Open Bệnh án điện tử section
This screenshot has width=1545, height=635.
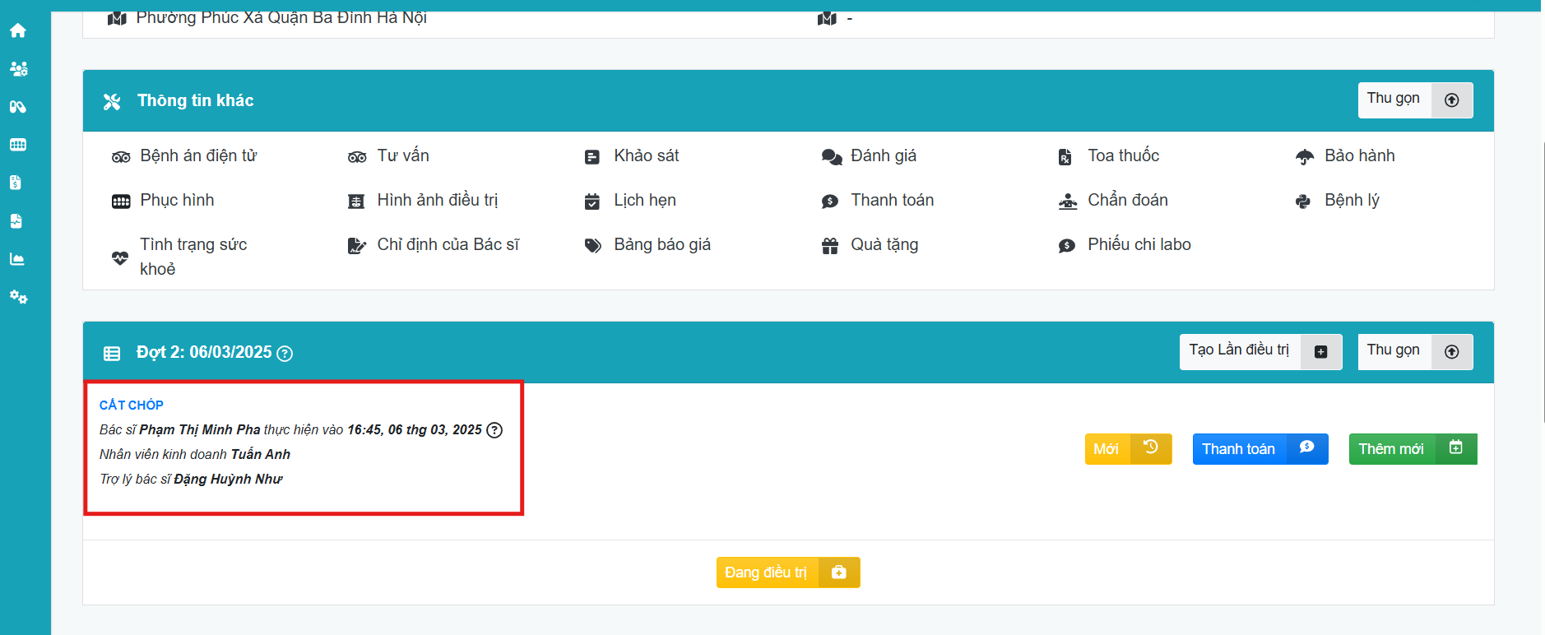click(x=197, y=156)
